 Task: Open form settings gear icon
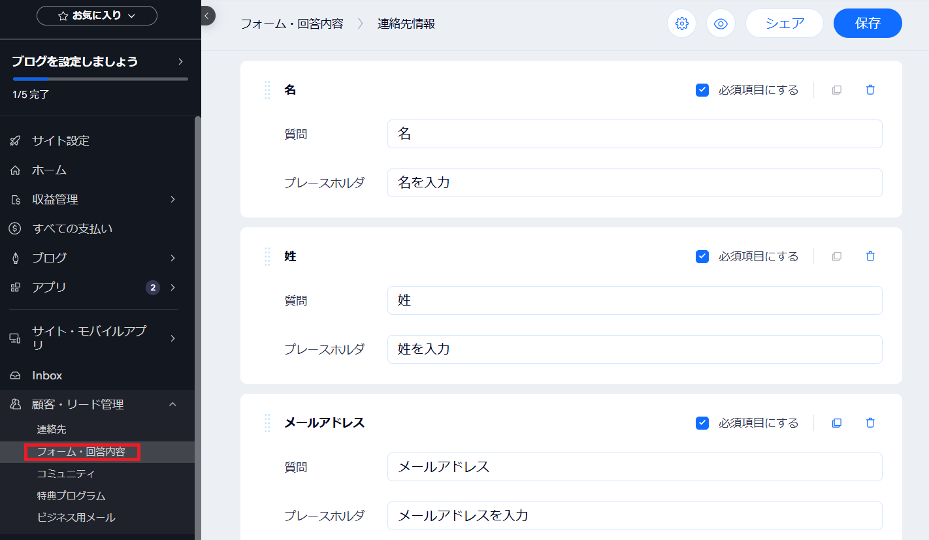point(681,24)
